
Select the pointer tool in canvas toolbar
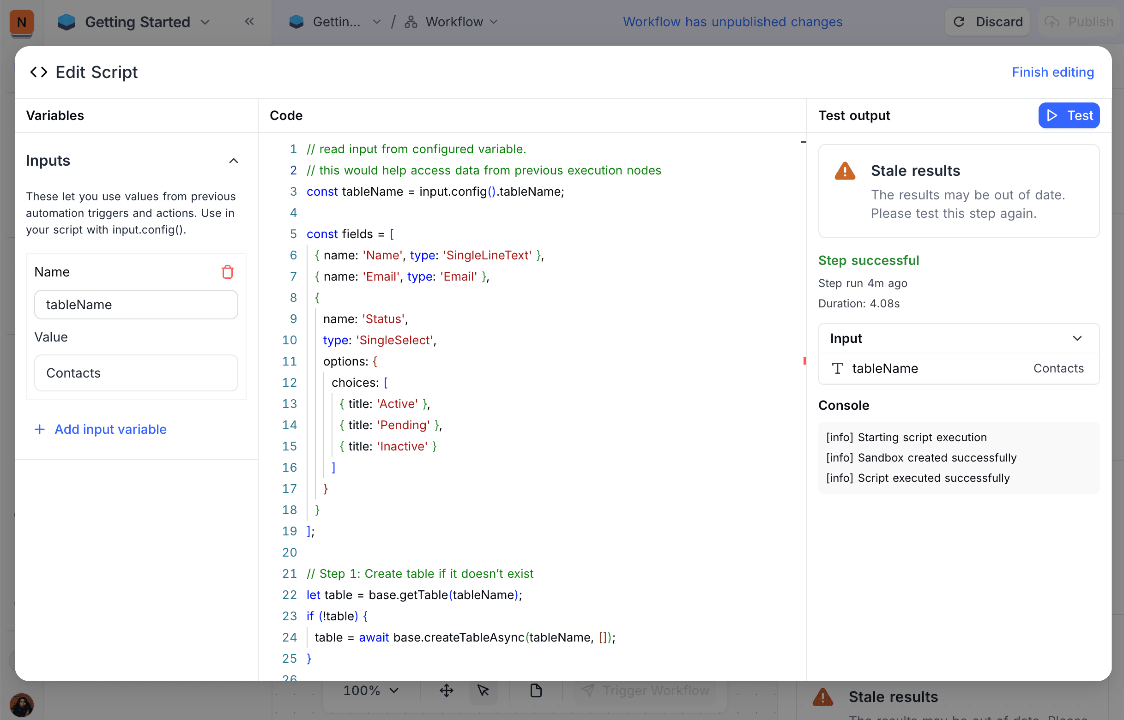coord(483,690)
